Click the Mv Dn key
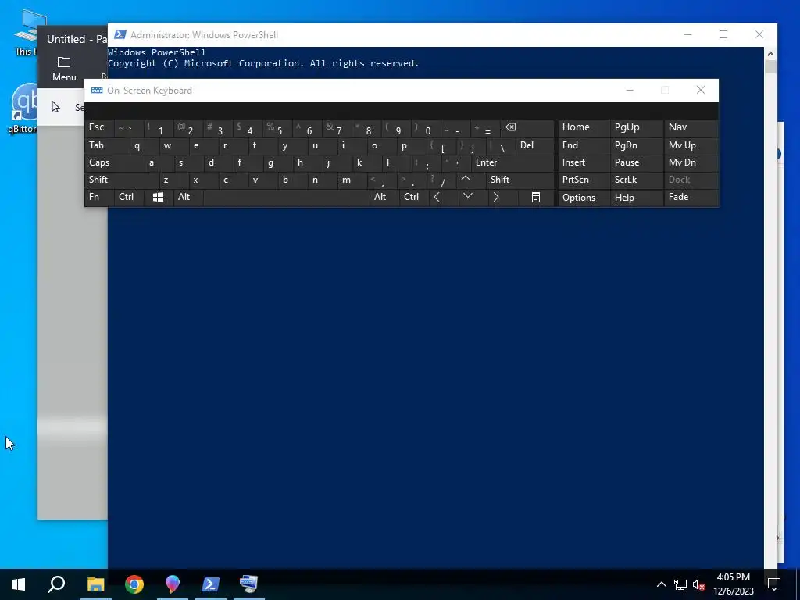The height and width of the screenshot is (600, 800). pos(691,162)
